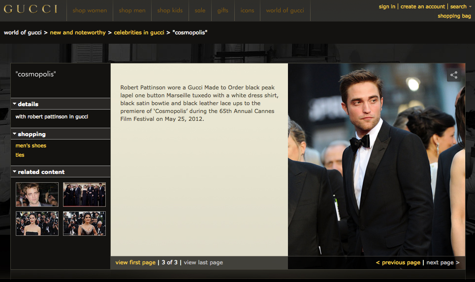This screenshot has height=282, width=475.
Task: Open the woman with photographers bottom-right thumbnail
Action: point(84,224)
